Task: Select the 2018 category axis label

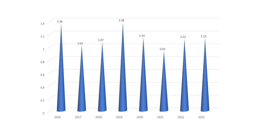Action: pos(99,117)
